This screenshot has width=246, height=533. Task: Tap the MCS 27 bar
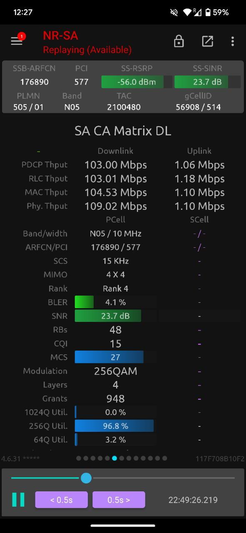tap(116, 357)
